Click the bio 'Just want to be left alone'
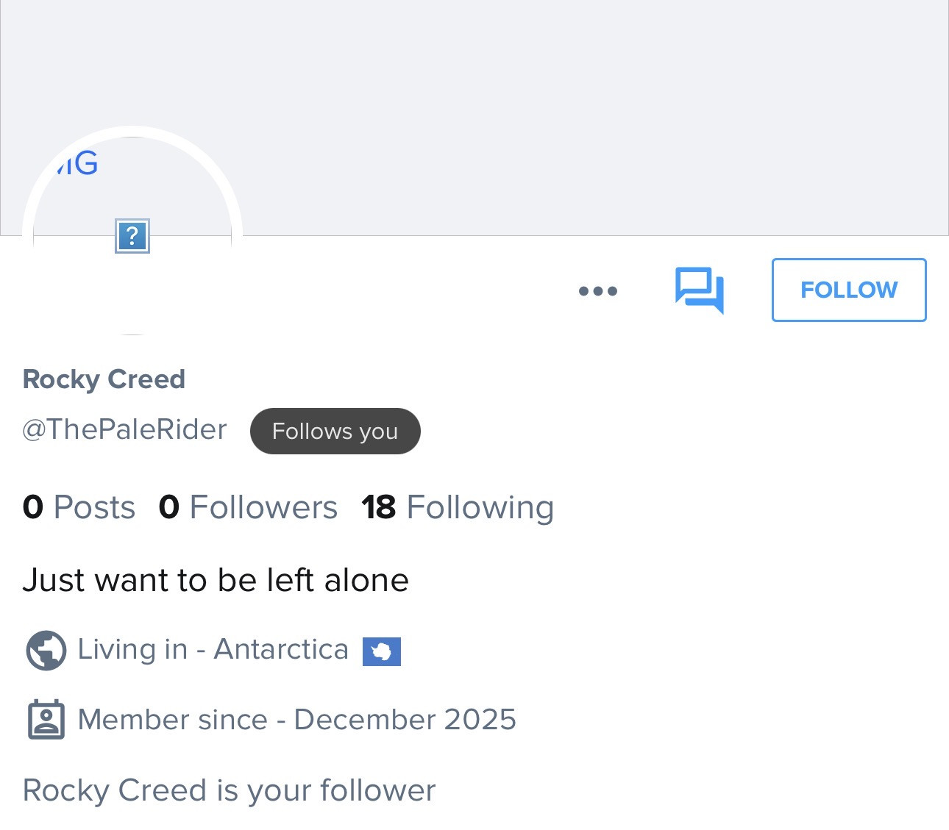Viewport: 949px width, 830px height. click(x=216, y=580)
